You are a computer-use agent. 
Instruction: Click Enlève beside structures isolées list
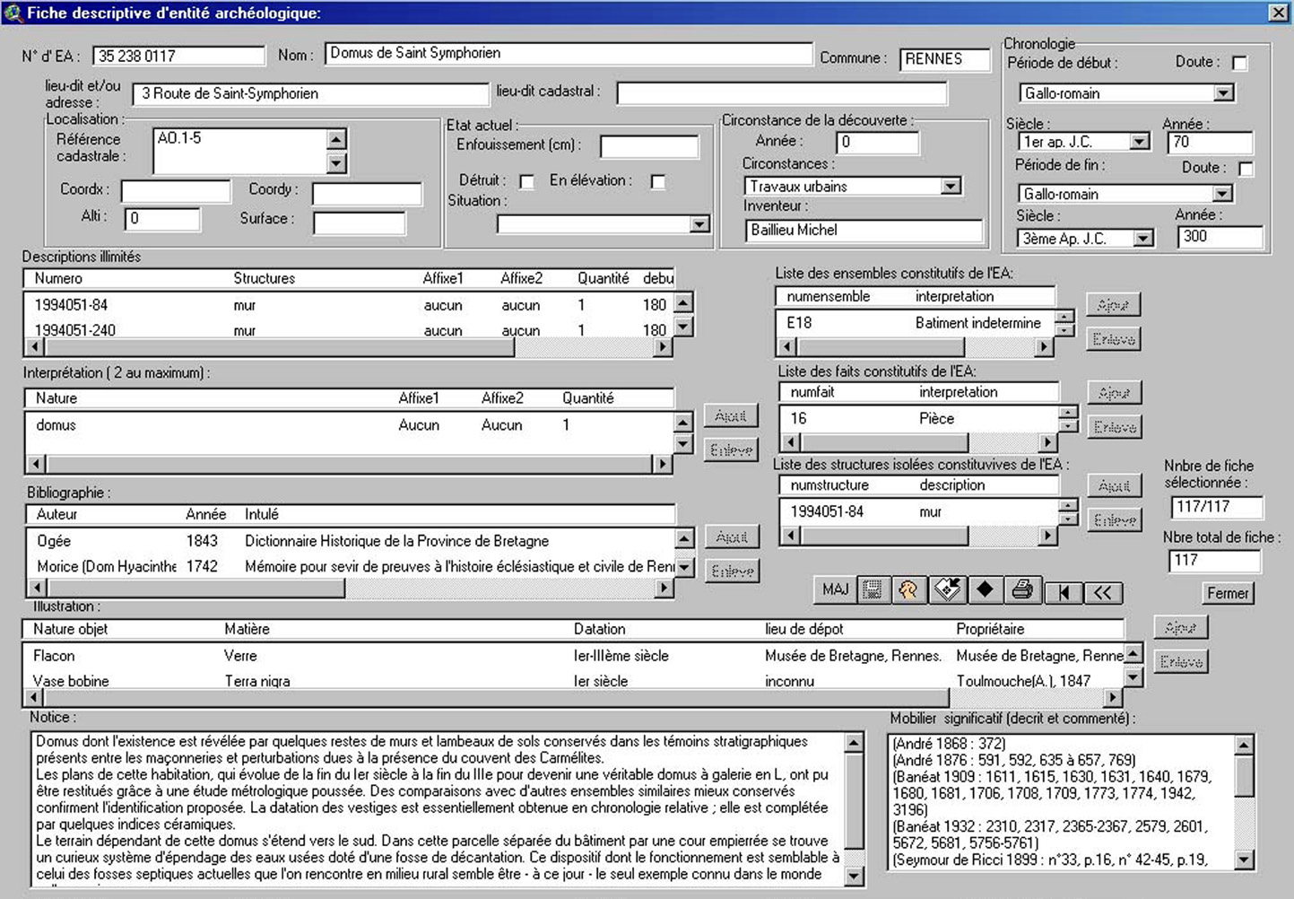pyautogui.click(x=1115, y=520)
